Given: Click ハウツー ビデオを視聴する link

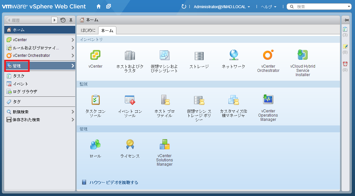Looking at the screenshot, I should click(114, 182).
